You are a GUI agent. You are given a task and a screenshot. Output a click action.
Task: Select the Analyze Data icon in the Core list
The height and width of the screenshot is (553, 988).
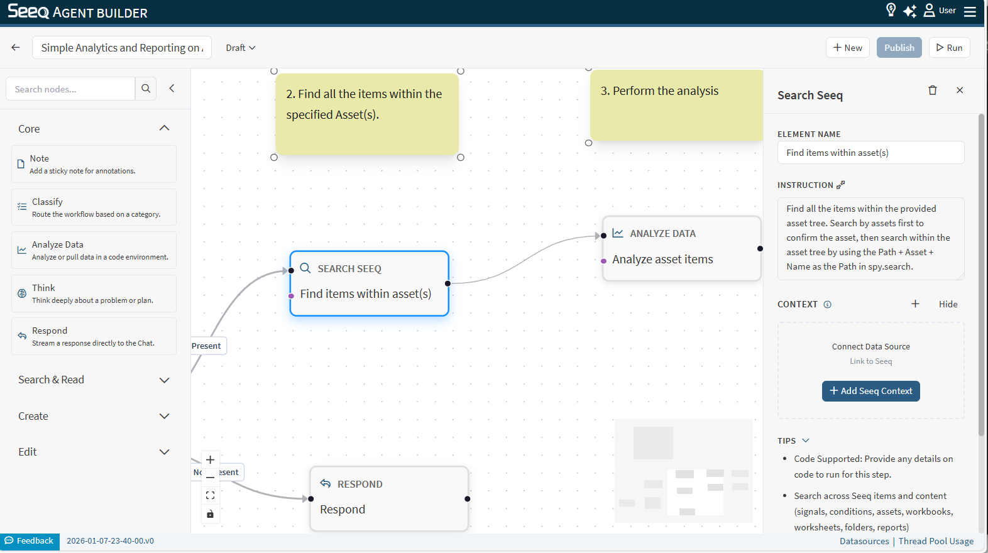pos(22,250)
